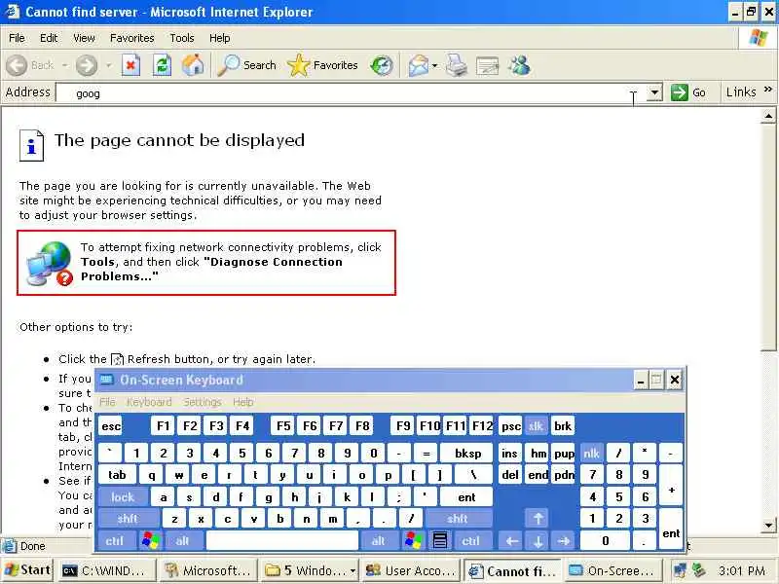This screenshot has height=584, width=779.
Task: Expand the Address bar dropdown list
Action: (654, 92)
